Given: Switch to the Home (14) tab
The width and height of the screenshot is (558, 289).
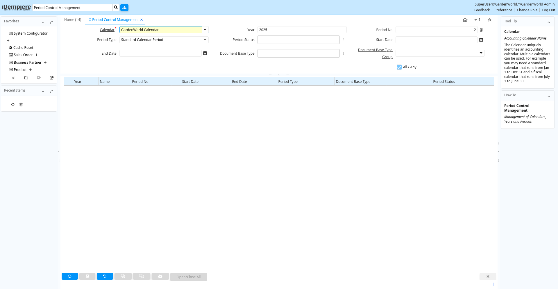Looking at the screenshot, I should [x=73, y=20].
